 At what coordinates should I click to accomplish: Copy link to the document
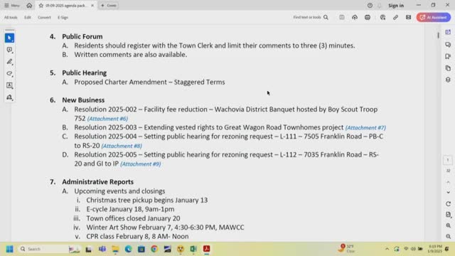click(395, 17)
